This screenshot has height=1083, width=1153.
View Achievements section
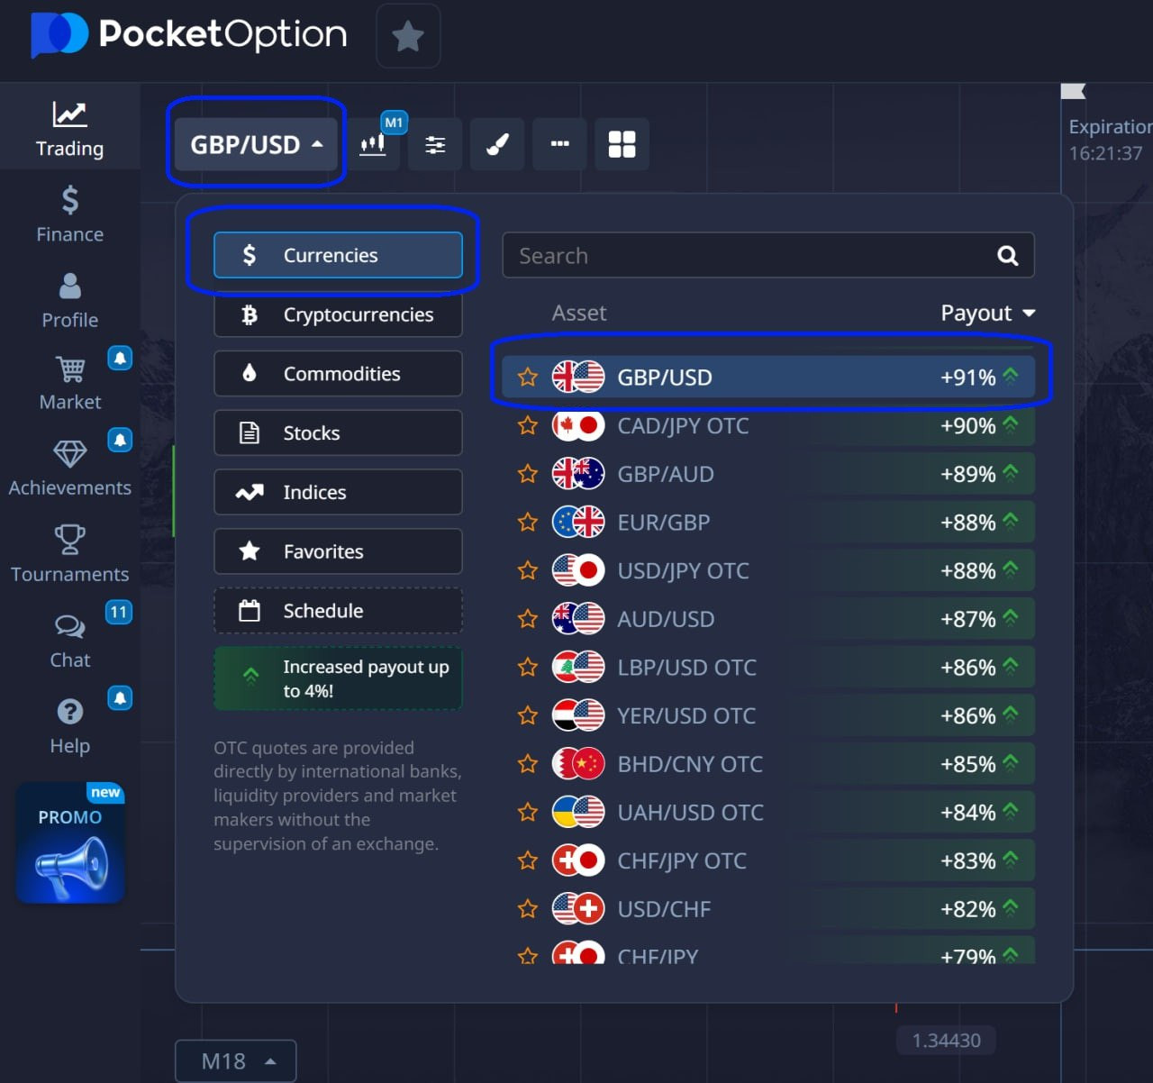click(x=69, y=469)
